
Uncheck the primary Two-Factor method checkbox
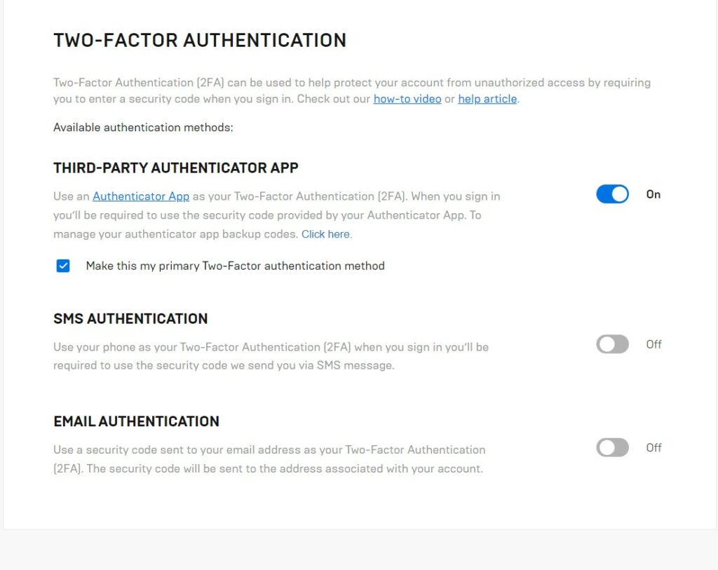tap(63, 266)
